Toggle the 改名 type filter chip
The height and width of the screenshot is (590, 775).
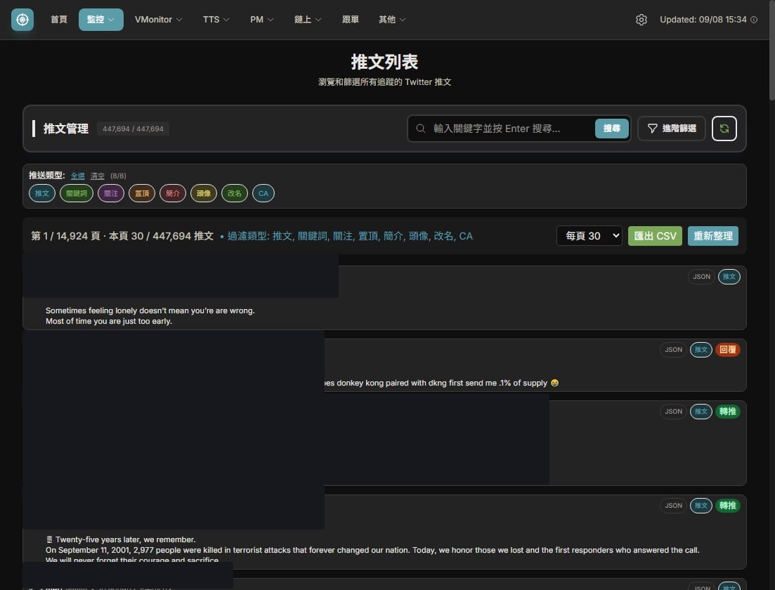(234, 193)
